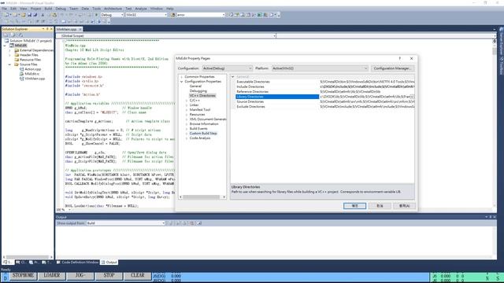The height and width of the screenshot is (283, 504).
Task: Select WinMain.cpp in Solution Explorer tree
Action: [x=35, y=79]
